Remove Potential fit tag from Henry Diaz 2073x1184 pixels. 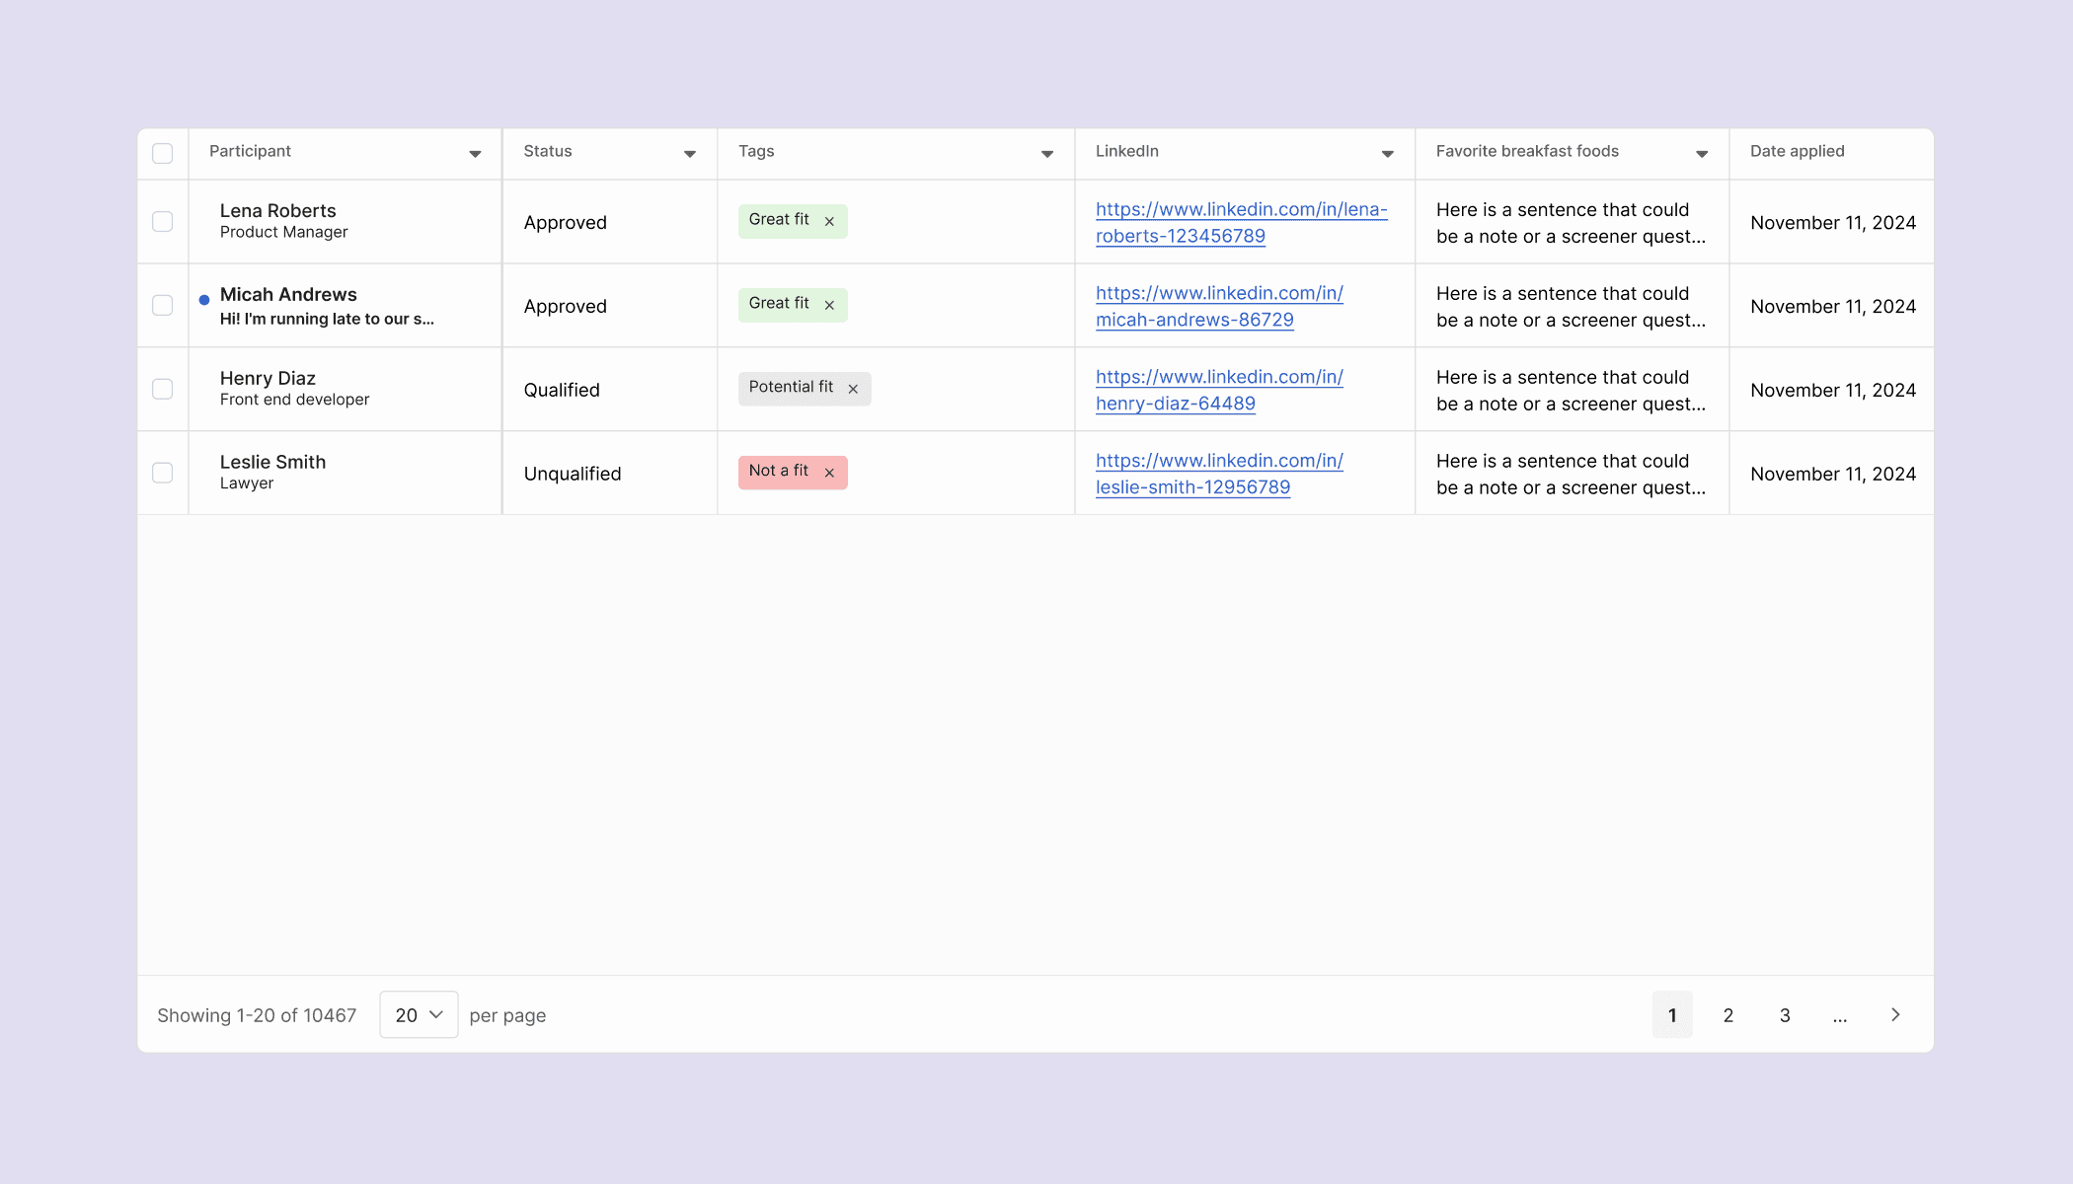[x=853, y=390]
